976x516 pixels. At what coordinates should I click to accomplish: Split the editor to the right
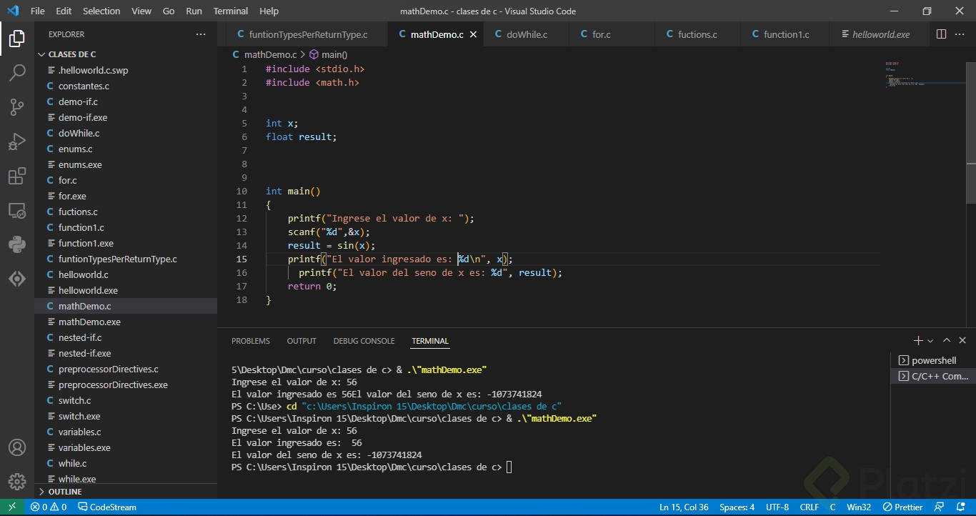click(x=941, y=34)
